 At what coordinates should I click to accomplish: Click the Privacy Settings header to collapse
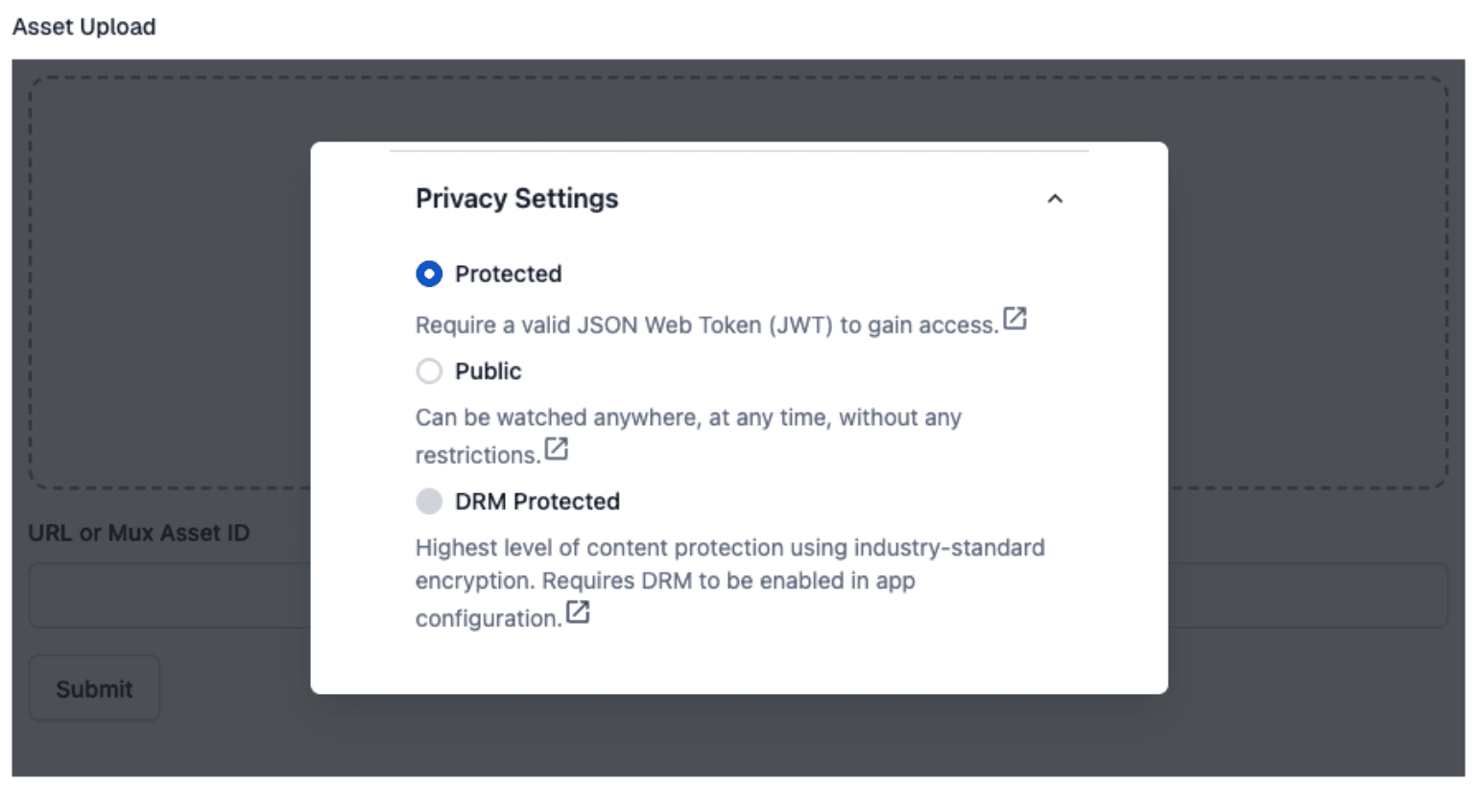click(x=516, y=199)
